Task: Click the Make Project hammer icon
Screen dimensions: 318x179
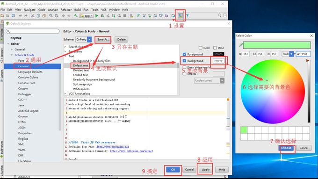Action: [x=76, y=15]
